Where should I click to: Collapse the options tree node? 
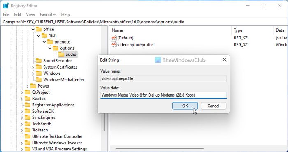point(50,48)
